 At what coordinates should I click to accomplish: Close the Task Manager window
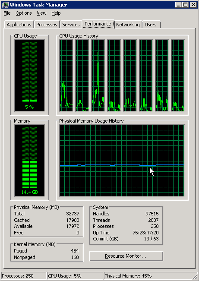point(193,5)
